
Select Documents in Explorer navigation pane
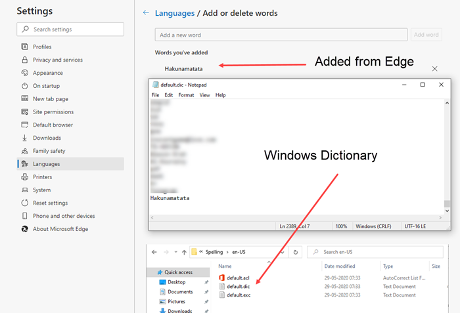[180, 291]
